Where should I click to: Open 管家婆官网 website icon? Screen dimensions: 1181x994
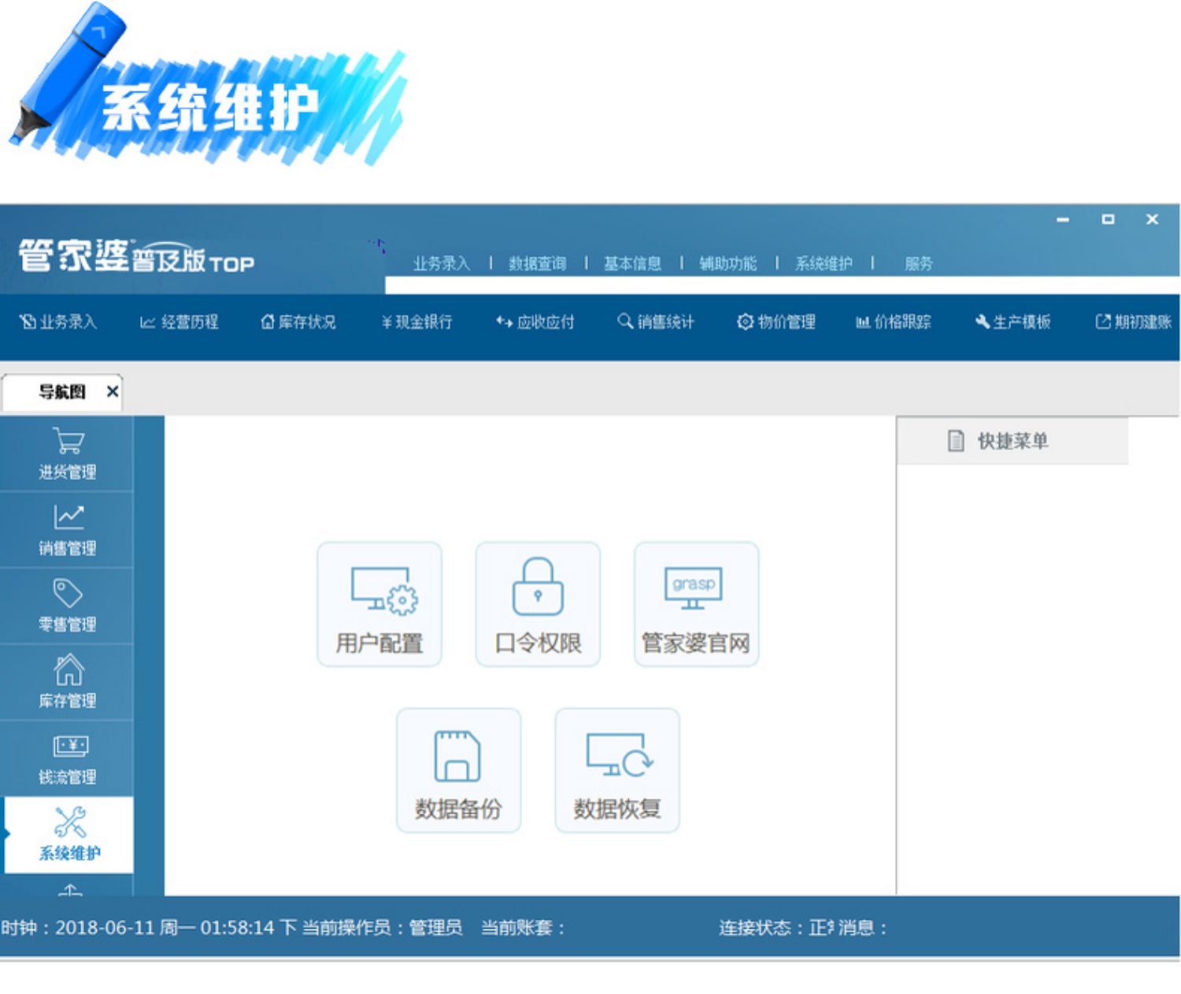(696, 604)
